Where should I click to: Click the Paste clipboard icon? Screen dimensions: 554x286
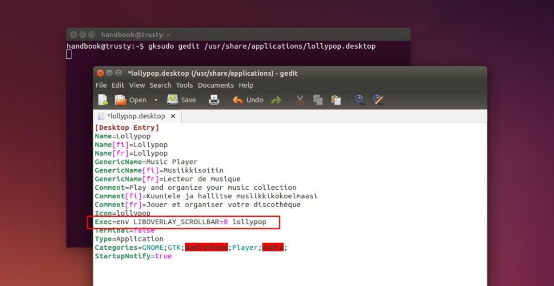[x=336, y=100]
